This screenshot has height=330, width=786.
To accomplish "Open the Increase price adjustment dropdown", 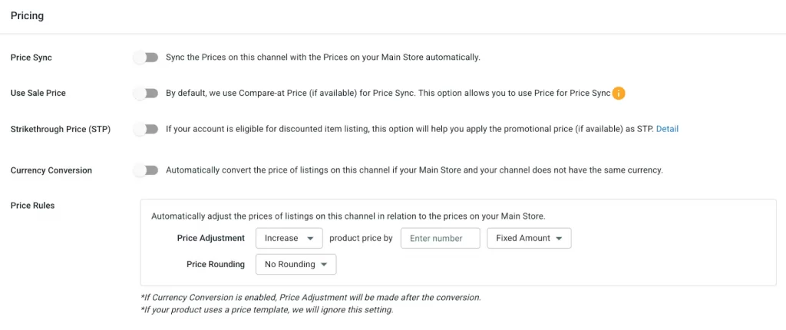I will (x=289, y=238).
